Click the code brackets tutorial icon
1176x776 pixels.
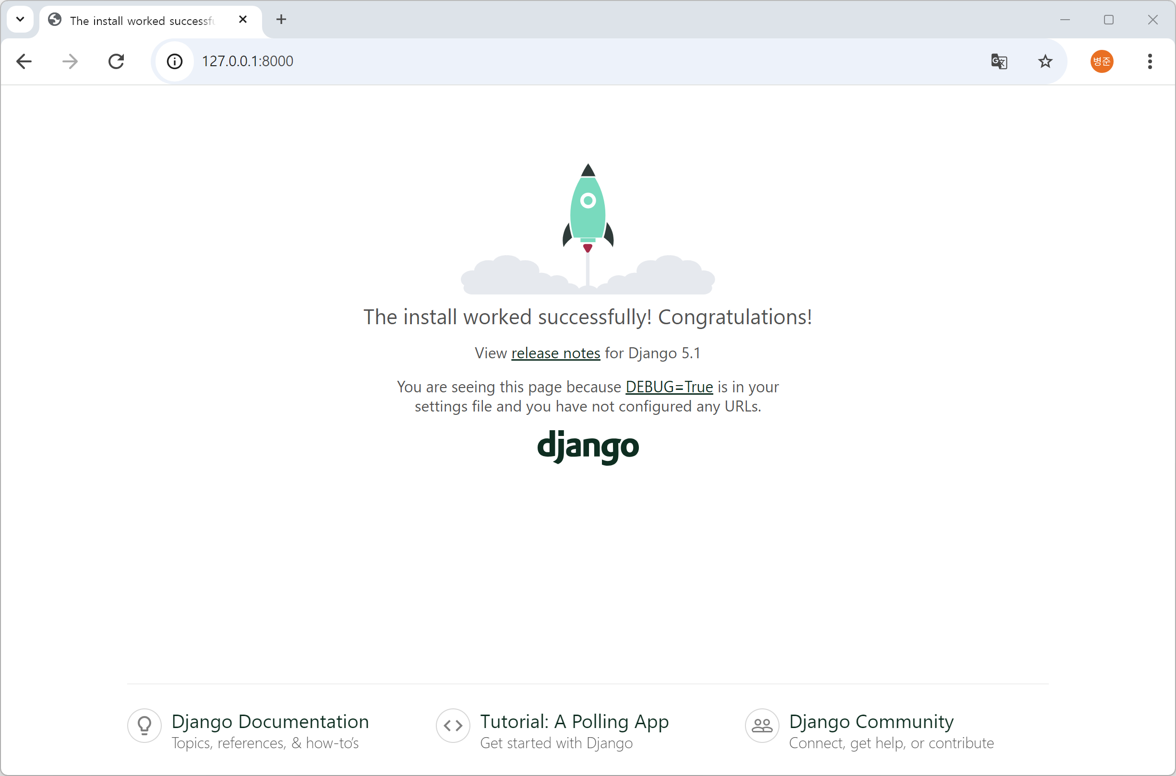click(x=453, y=726)
